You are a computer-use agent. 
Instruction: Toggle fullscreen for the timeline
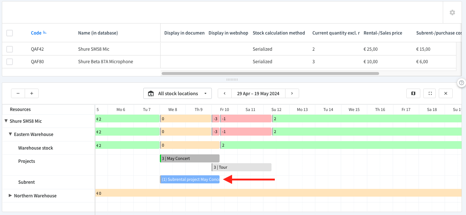(430, 93)
